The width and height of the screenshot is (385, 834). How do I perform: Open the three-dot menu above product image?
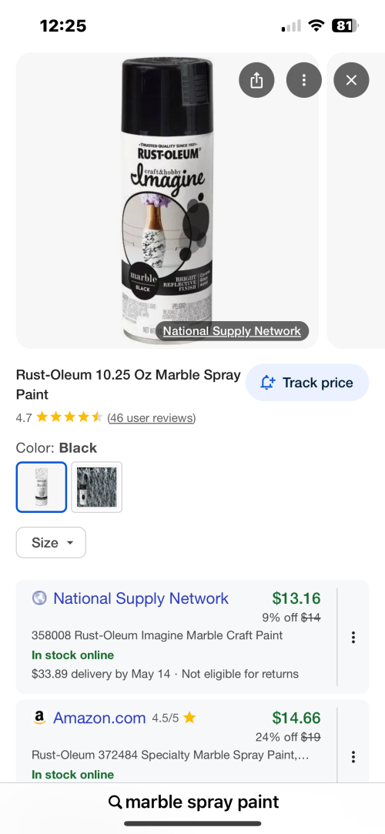[x=303, y=80]
